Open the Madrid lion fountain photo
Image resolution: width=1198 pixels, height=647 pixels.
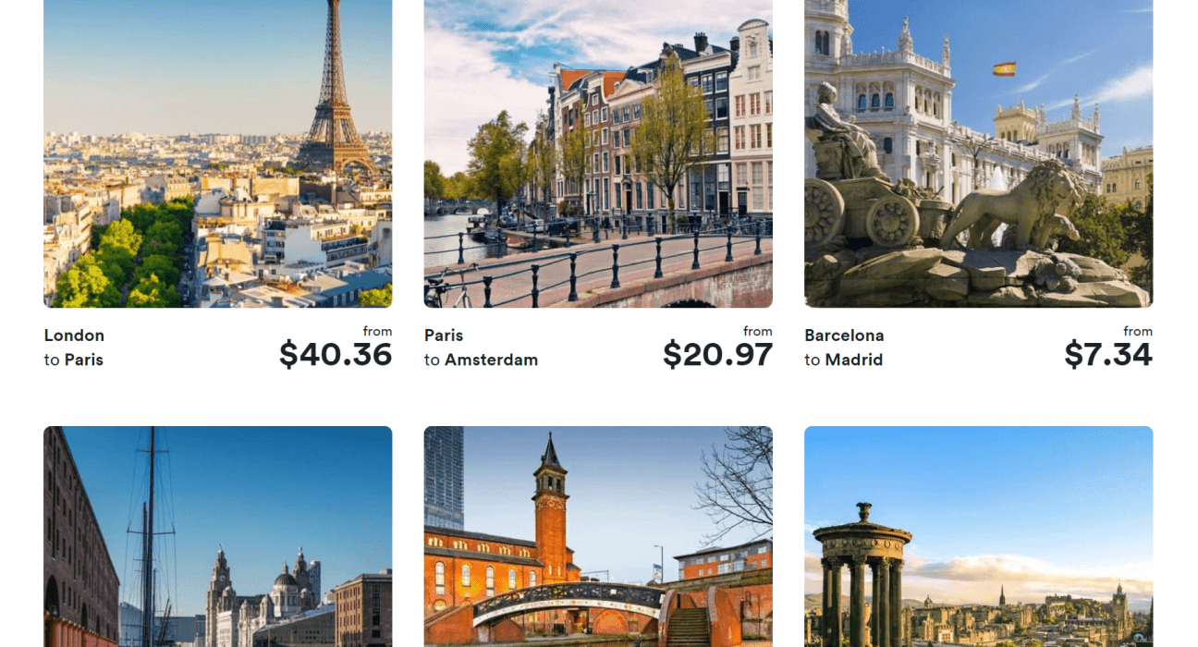[x=978, y=153]
